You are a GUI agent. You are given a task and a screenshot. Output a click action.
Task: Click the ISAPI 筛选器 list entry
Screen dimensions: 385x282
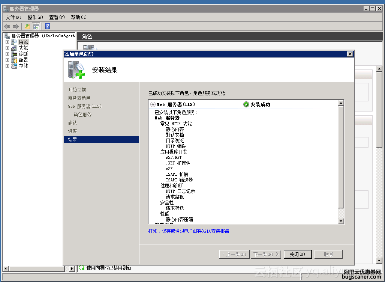(179, 180)
